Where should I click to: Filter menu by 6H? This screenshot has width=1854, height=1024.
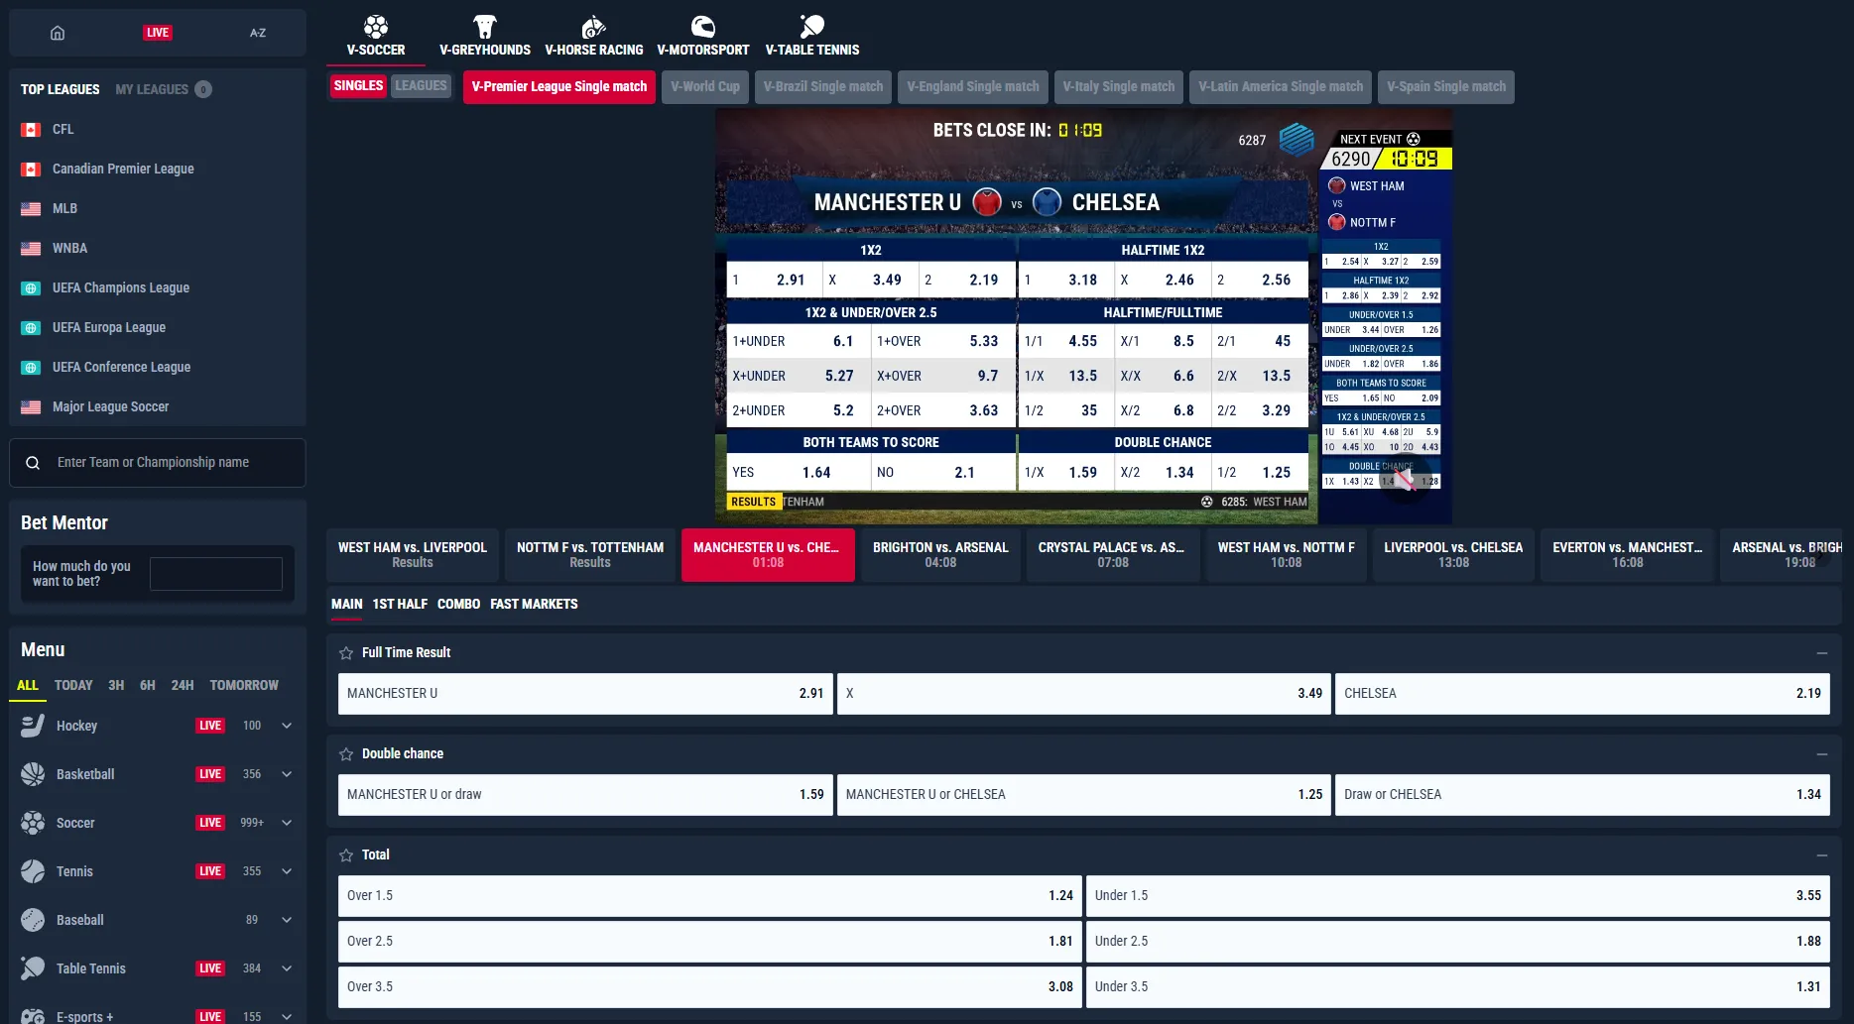(x=148, y=685)
